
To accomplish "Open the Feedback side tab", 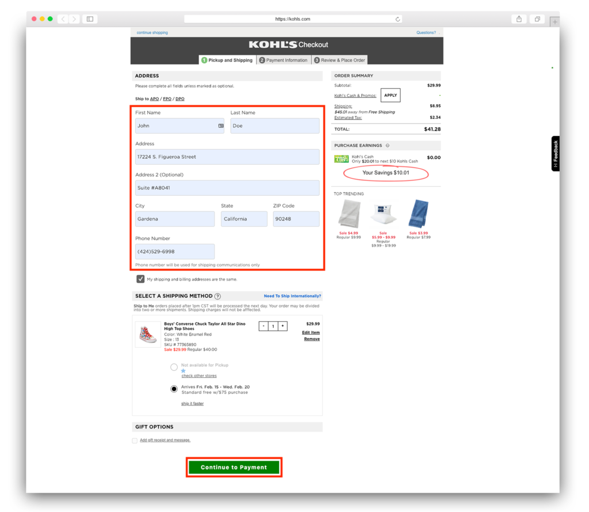I will point(556,154).
